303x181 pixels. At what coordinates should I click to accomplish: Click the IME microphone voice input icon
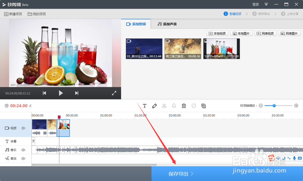[x=294, y=158]
